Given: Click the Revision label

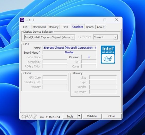Looking at the screenshot, I should point(74,57).
